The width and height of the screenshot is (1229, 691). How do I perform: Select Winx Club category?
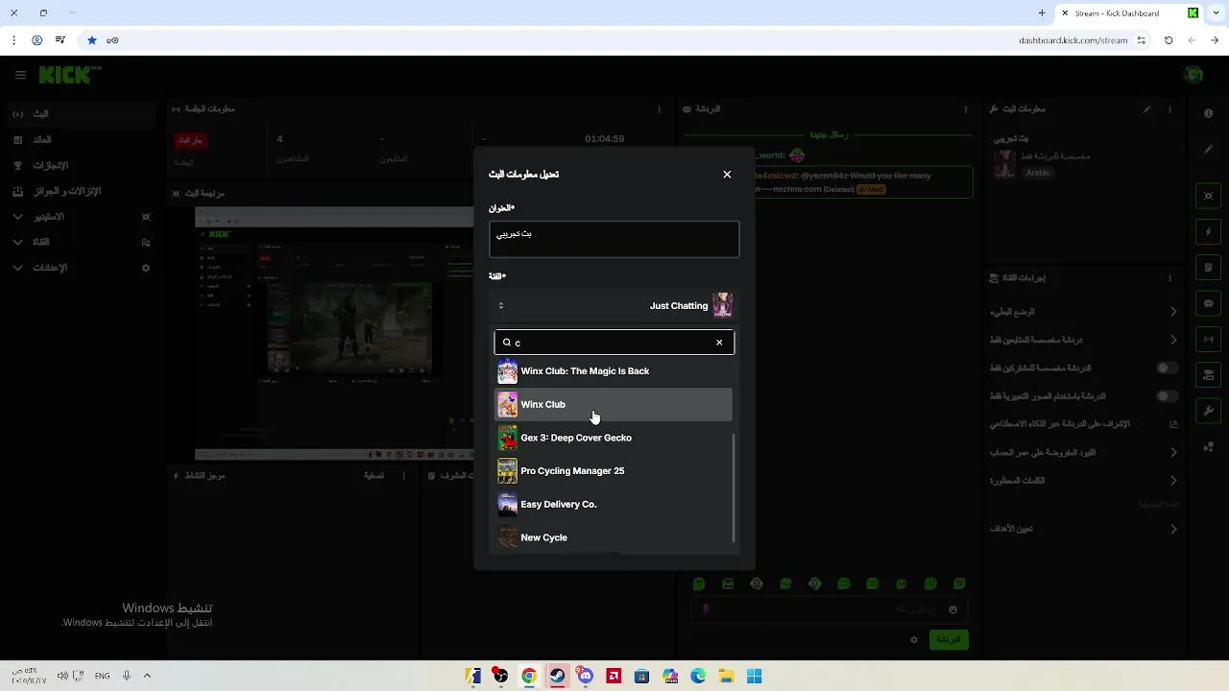(614, 404)
